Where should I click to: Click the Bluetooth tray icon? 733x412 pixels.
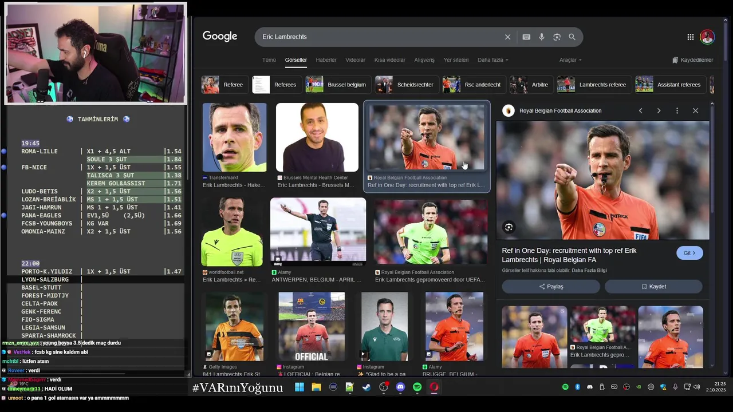(577, 387)
